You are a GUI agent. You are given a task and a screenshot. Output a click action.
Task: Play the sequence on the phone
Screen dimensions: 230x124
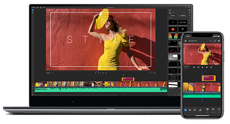click(x=203, y=67)
